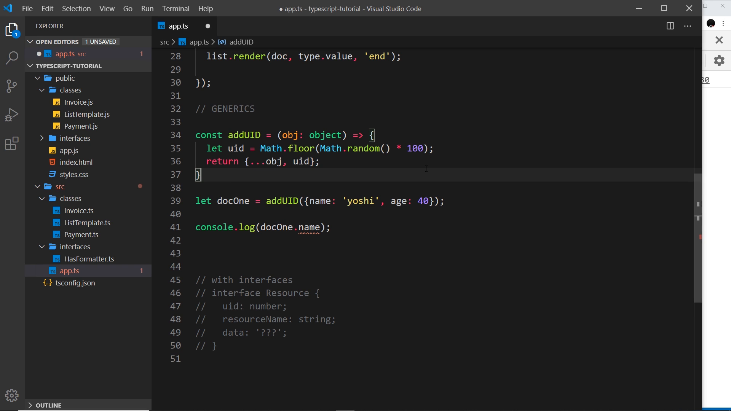The height and width of the screenshot is (411, 731).
Task: Open the Extensions view
Action: 12,143
